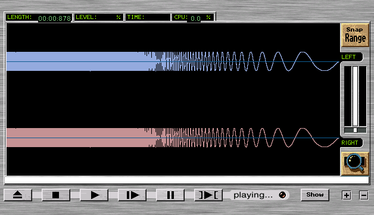Zoom in with the plus button
374x215 pixels.
point(347,195)
